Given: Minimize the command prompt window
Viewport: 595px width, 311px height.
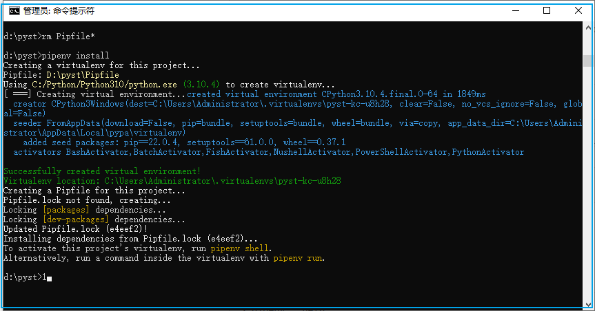Looking at the screenshot, I should (515, 10).
